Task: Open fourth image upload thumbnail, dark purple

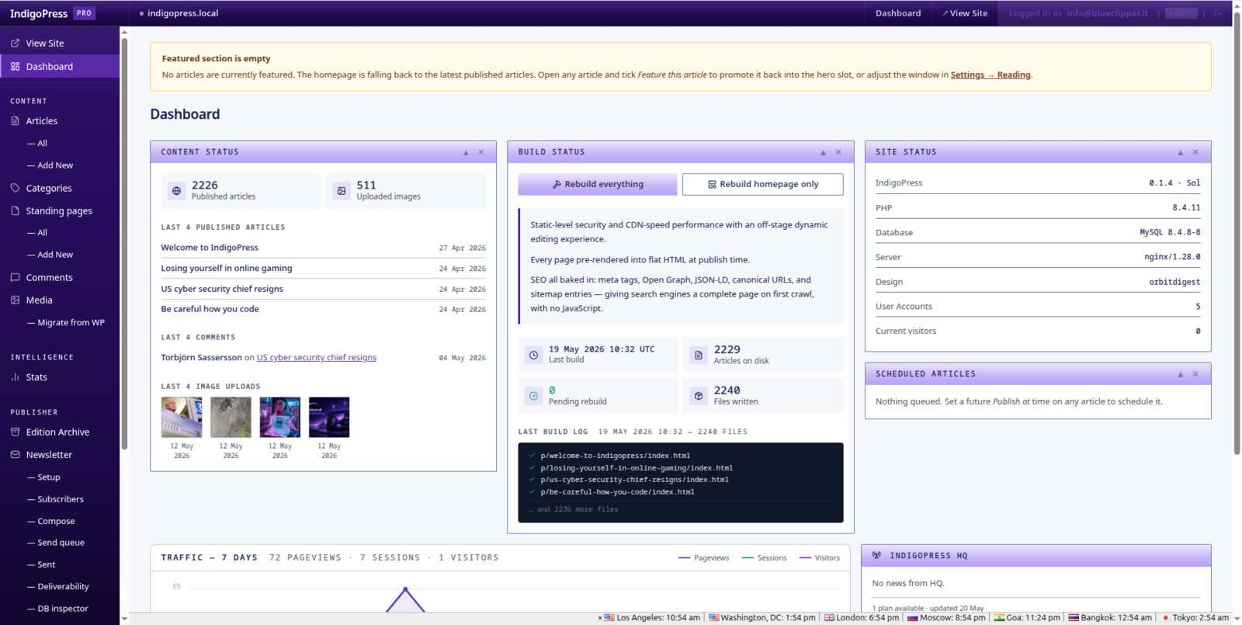Action: coord(329,418)
